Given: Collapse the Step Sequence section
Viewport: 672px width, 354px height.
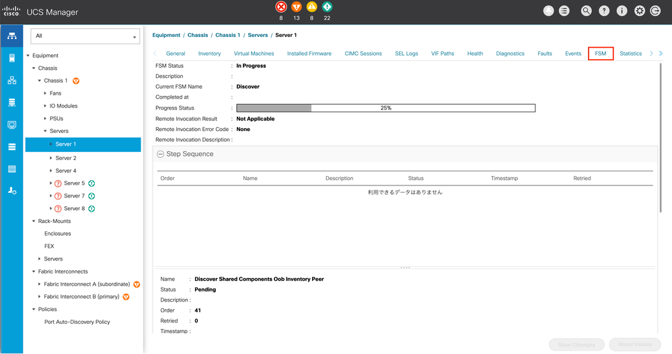Looking at the screenshot, I should (160, 154).
